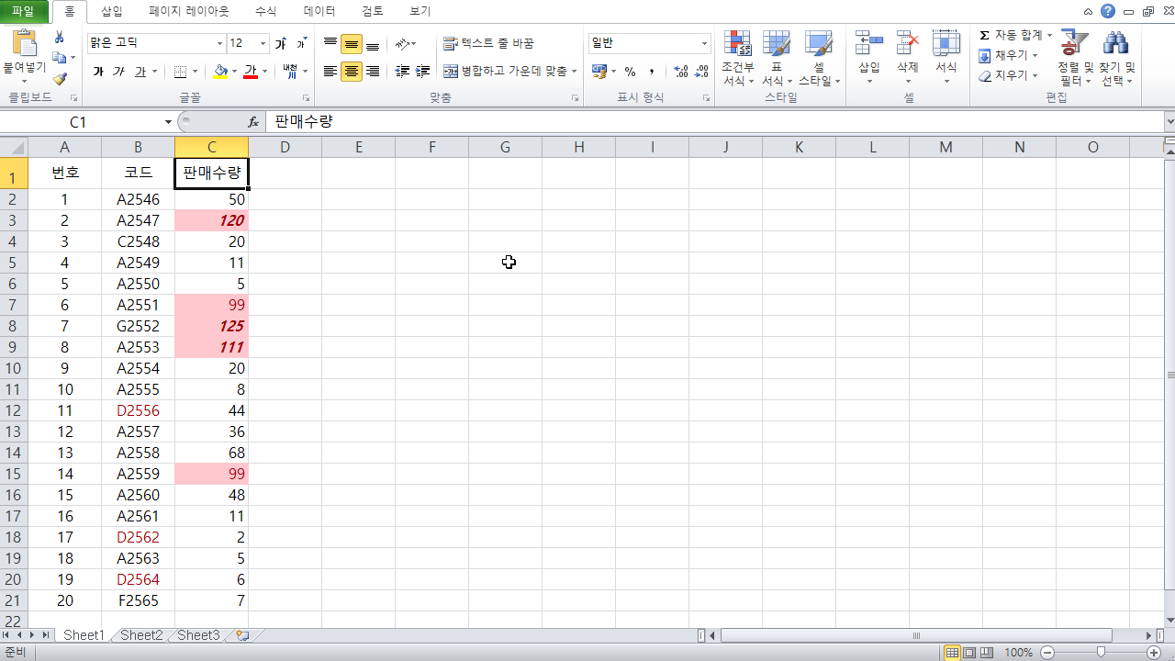Click the 내천 phonetic guide icon

pos(290,72)
